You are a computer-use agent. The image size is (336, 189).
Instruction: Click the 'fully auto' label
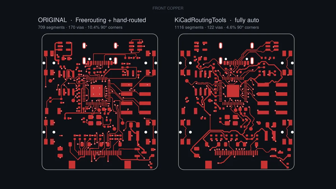click(x=247, y=20)
